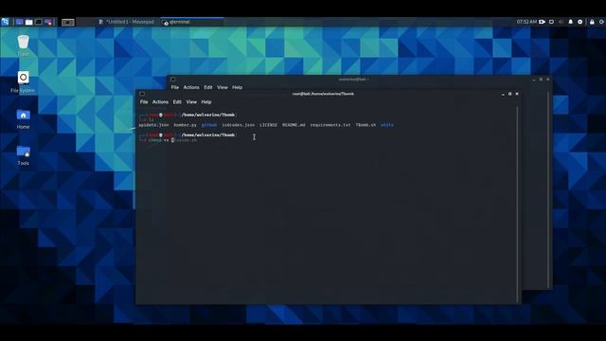Click 'LICENSE' in the ls output
606x341 pixels.
click(x=268, y=125)
